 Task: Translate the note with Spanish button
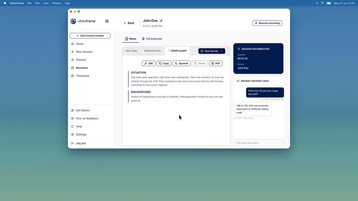(x=182, y=63)
